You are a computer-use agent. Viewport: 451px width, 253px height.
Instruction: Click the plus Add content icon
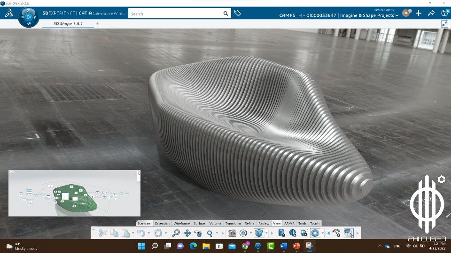point(419,13)
